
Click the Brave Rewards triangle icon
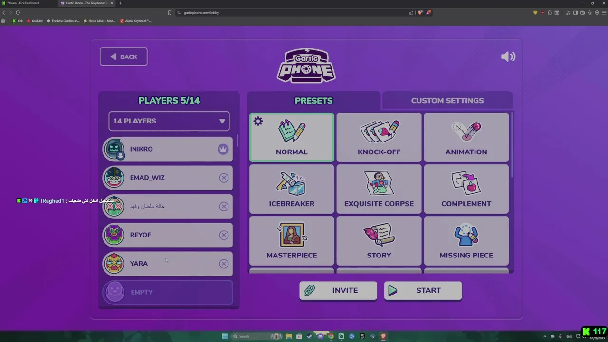[428, 12]
